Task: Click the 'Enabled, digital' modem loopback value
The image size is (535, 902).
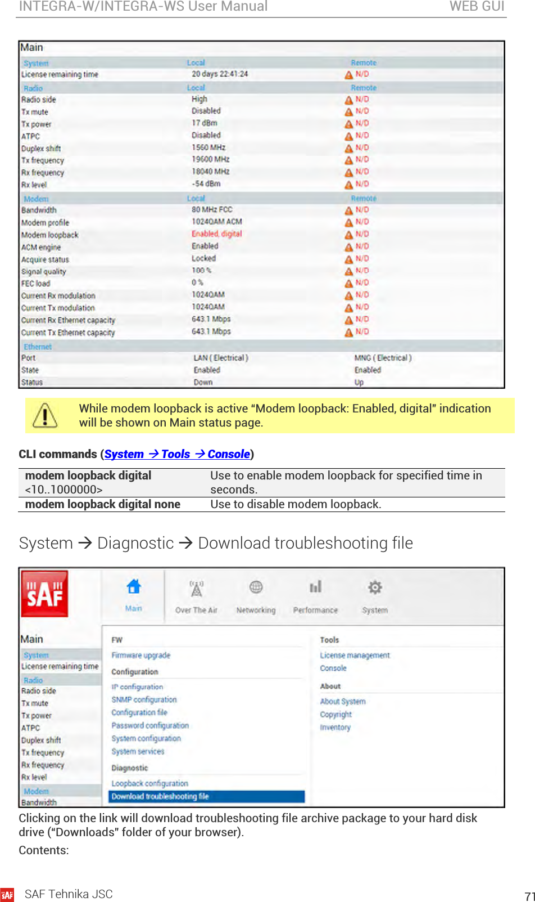Action: 216,234
